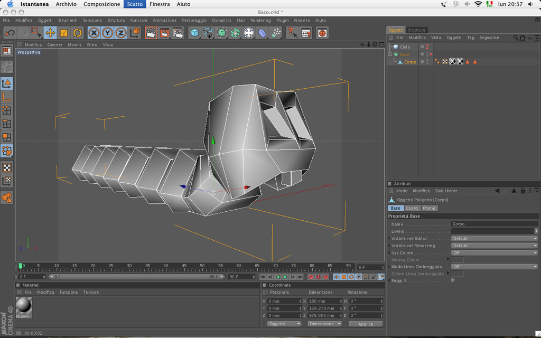Switch to the Struttura tab

click(x=416, y=30)
